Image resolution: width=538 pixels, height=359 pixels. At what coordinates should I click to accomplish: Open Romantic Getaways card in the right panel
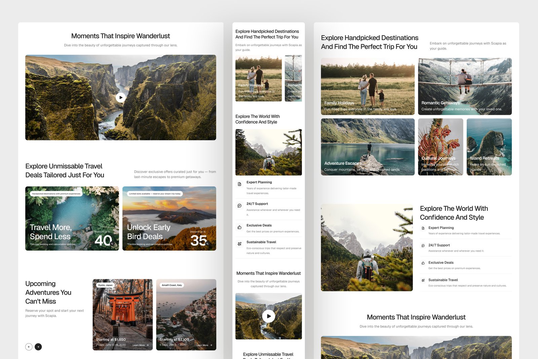(465, 87)
